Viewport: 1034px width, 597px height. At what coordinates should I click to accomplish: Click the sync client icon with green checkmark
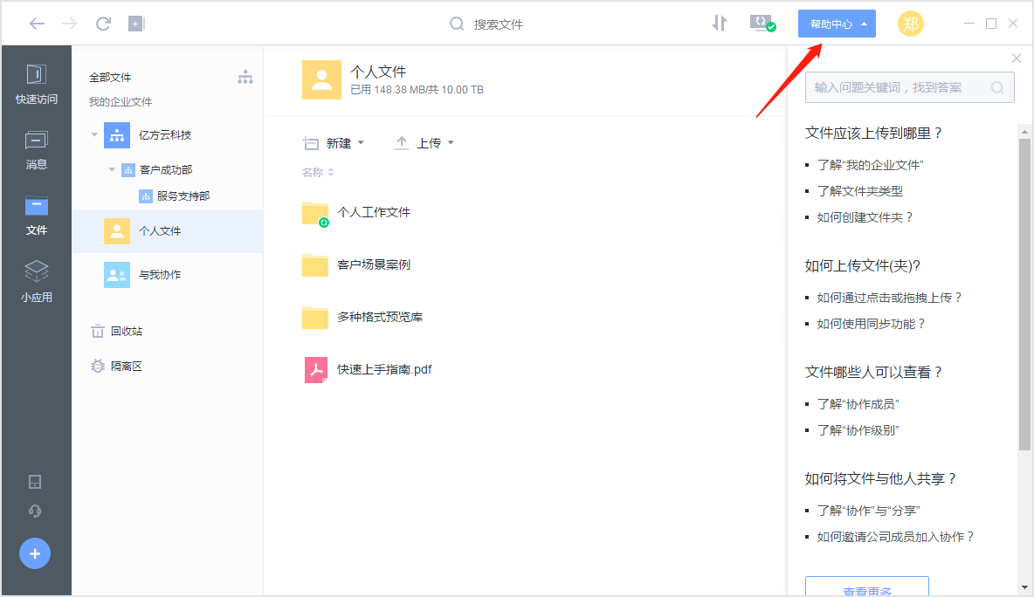click(x=762, y=24)
